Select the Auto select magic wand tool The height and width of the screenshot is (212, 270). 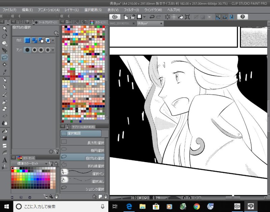point(5,65)
